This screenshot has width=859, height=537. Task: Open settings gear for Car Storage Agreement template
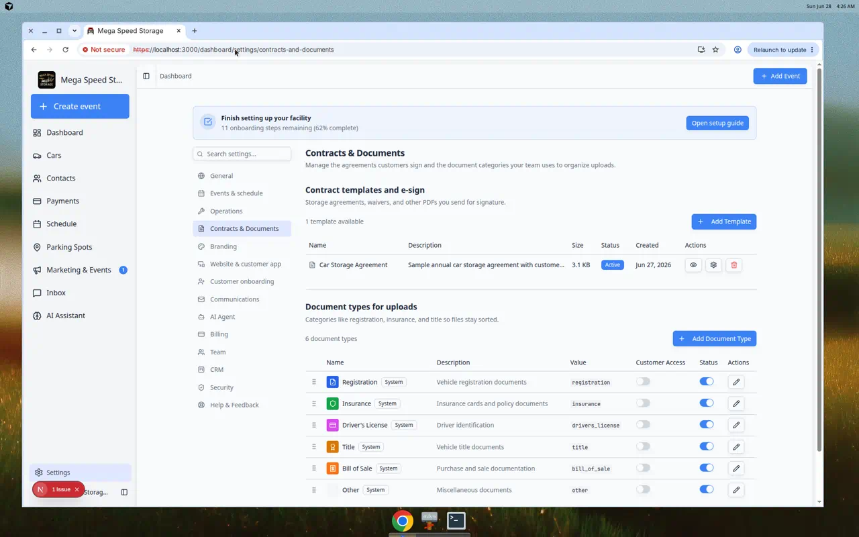(713, 265)
